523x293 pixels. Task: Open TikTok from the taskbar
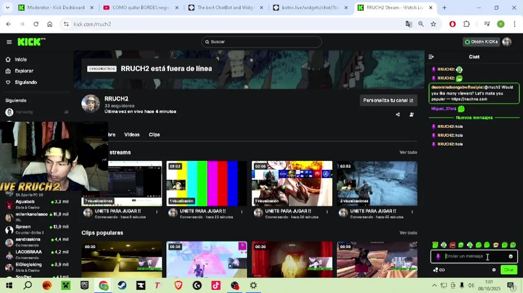click(x=216, y=286)
